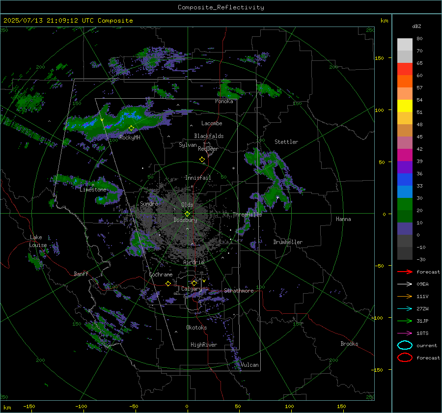This screenshot has width=442, height=413.
Task: Click the red forecast arrow legend icon
Action: (x=405, y=272)
